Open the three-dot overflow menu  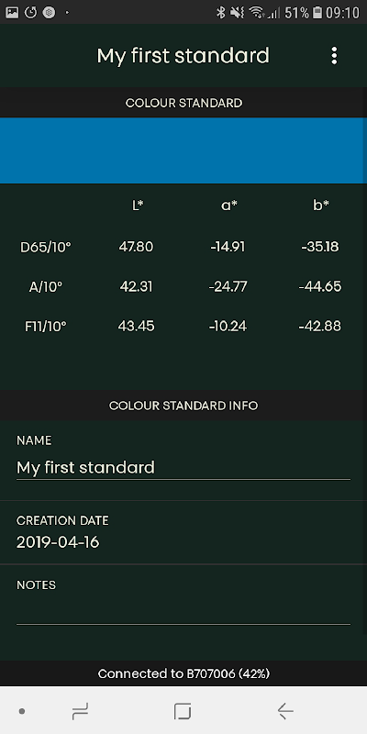pyautogui.click(x=334, y=56)
